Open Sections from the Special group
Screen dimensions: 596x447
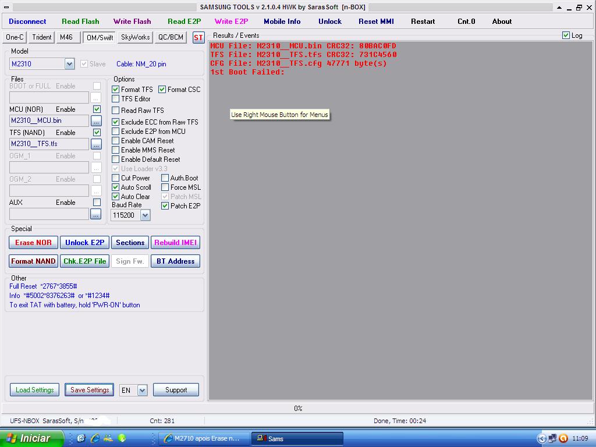[130, 243]
